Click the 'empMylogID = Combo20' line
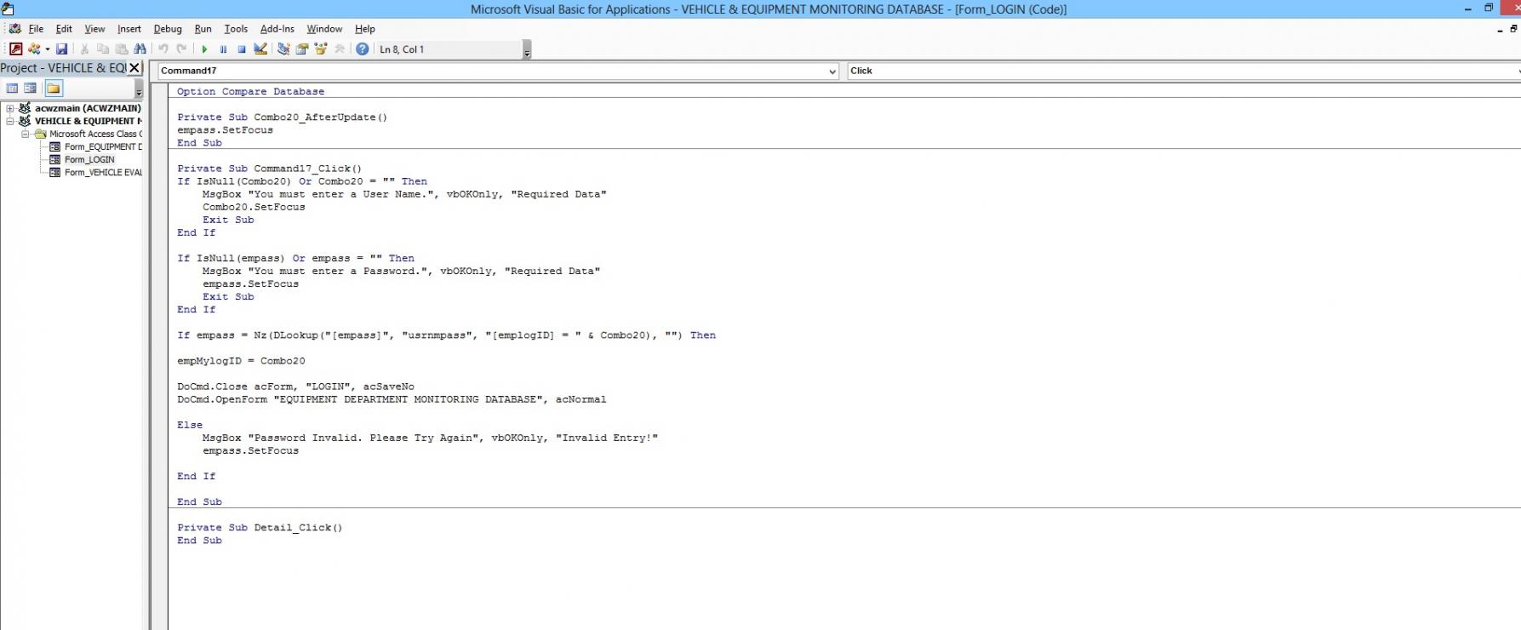1521x630 pixels. pyautogui.click(x=241, y=361)
